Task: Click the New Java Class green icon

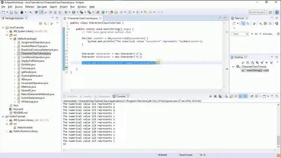Action: pos(103,12)
